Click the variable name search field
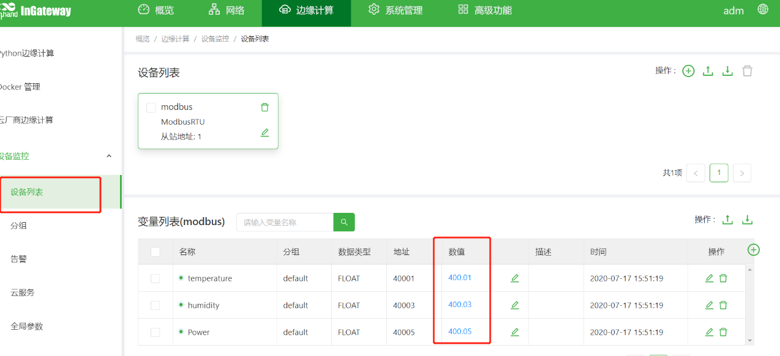The image size is (780, 356). 285,222
